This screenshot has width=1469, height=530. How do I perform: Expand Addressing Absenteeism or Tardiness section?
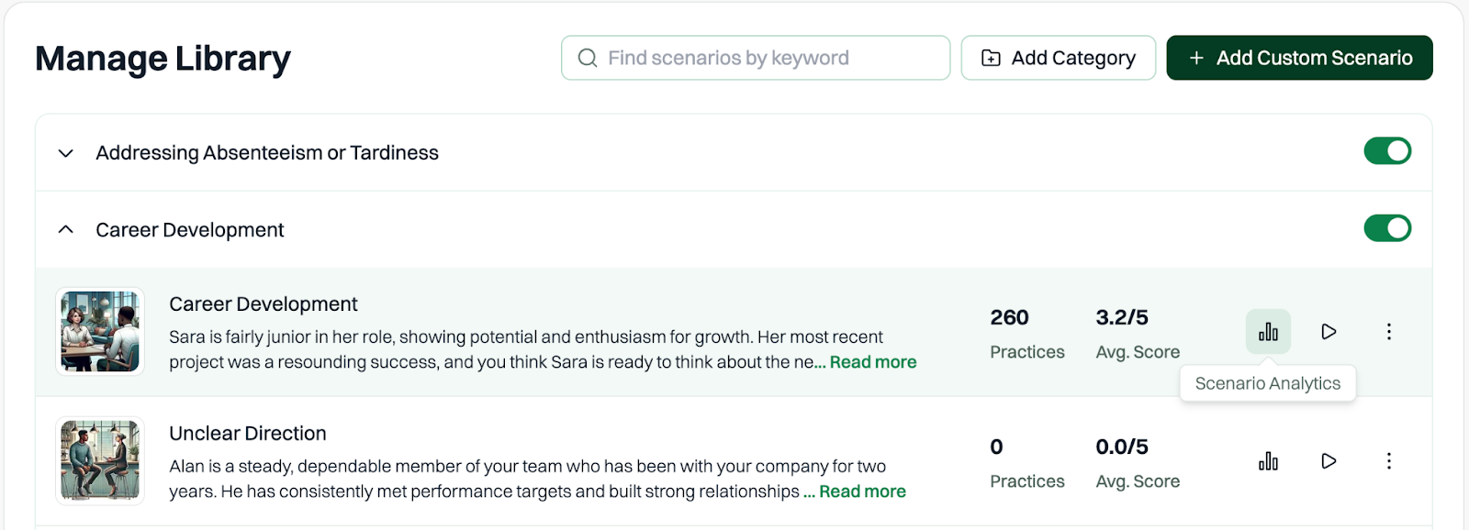click(x=66, y=153)
